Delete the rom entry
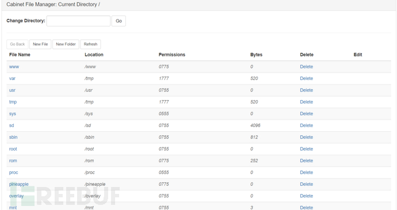Screen dimensions: 397x210 pos(306,161)
